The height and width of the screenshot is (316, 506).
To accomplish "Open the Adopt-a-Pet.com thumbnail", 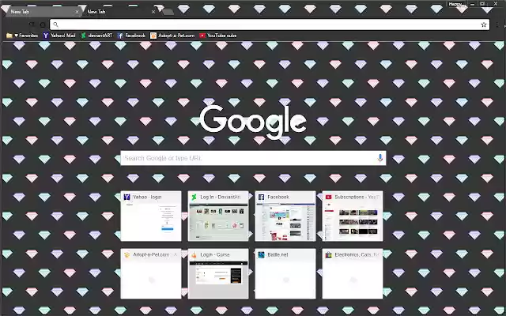I will pyautogui.click(x=151, y=274).
